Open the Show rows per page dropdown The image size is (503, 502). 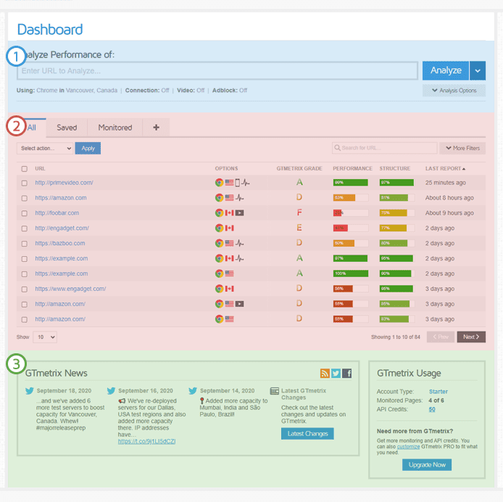44,337
